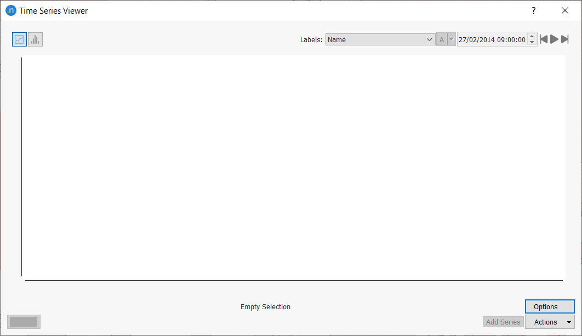
Task: Switch to line chart view
Action: point(19,39)
